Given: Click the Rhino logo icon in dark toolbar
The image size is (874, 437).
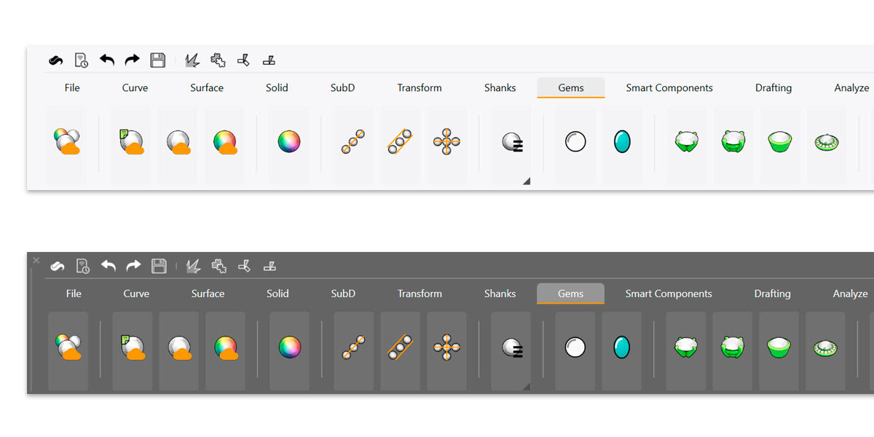Looking at the screenshot, I should (x=58, y=267).
